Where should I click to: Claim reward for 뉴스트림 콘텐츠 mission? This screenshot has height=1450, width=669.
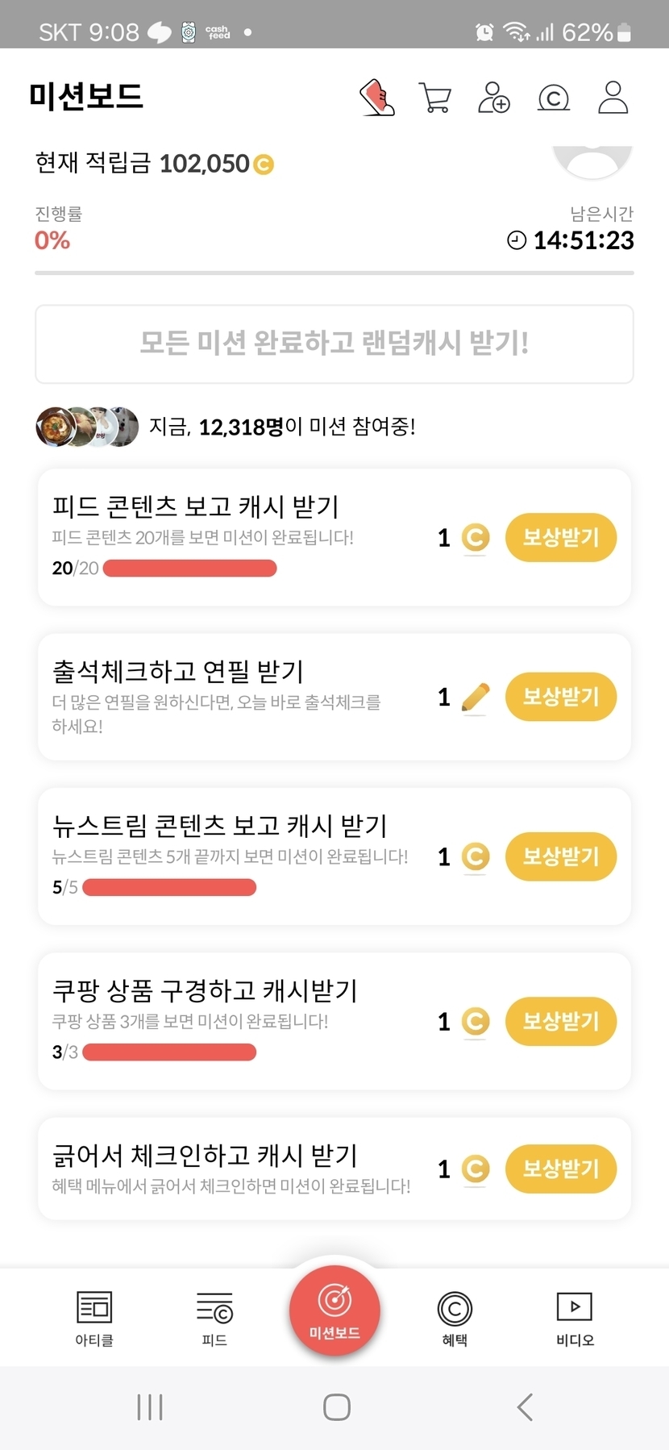pos(561,856)
